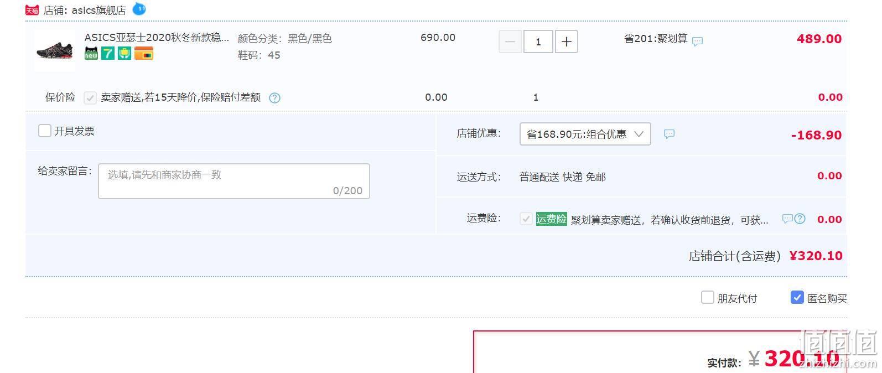Click the 普通配送 快递 免邮 shipping text
This screenshot has height=373, width=882.
[x=563, y=177]
